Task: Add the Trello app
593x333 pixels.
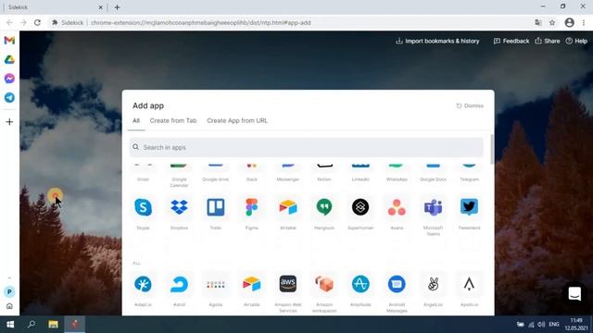Action: (216, 207)
